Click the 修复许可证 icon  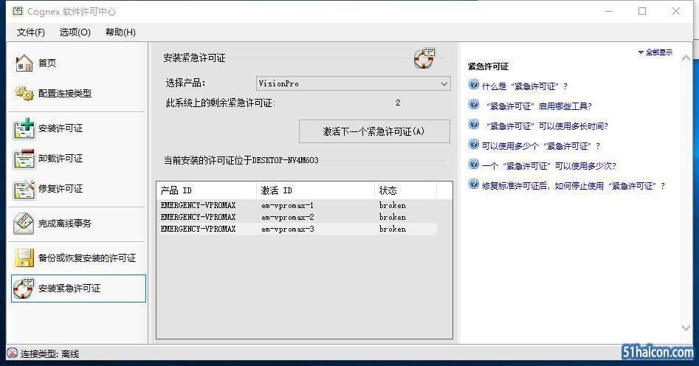(x=24, y=189)
